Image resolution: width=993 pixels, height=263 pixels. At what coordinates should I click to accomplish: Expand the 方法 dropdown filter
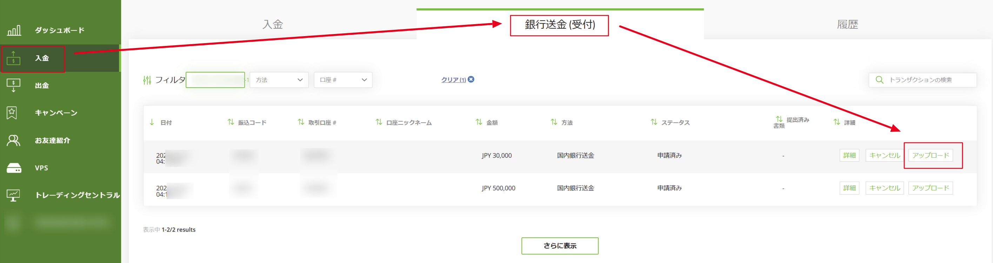pyautogui.click(x=279, y=80)
